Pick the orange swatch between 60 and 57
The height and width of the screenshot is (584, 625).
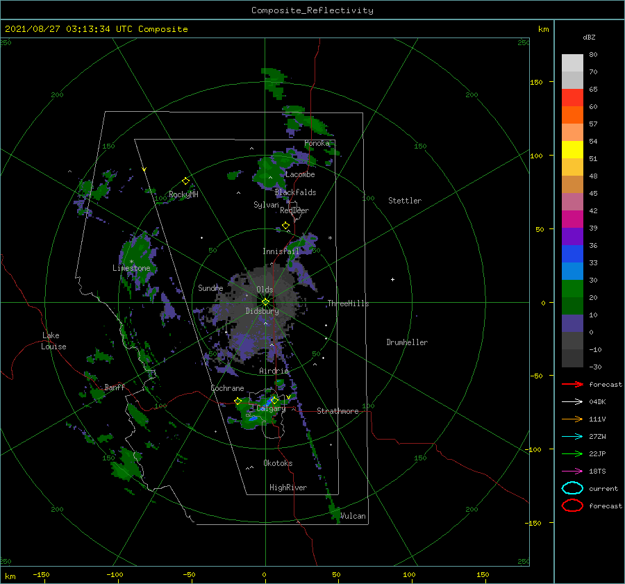point(572,115)
